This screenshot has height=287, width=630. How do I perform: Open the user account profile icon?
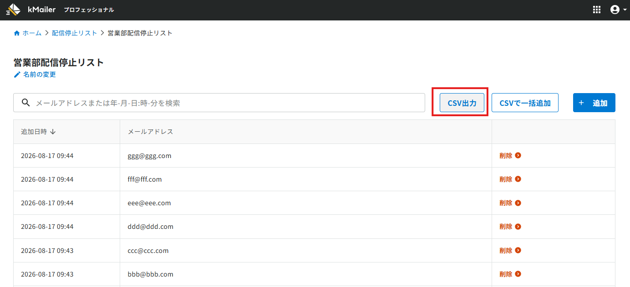point(615,10)
